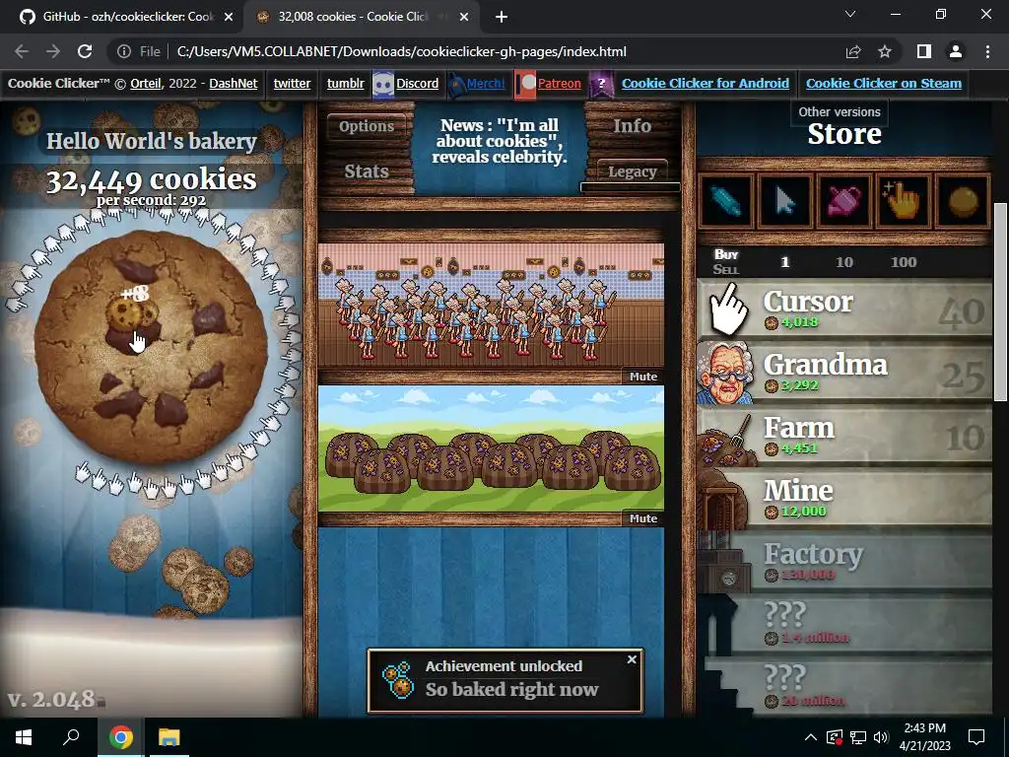1009x757 pixels.
Task: Click the white Cursor hand icon
Action: (728, 310)
